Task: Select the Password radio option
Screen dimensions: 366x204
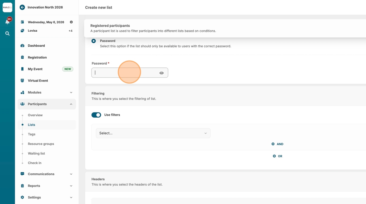Action: click(94, 41)
